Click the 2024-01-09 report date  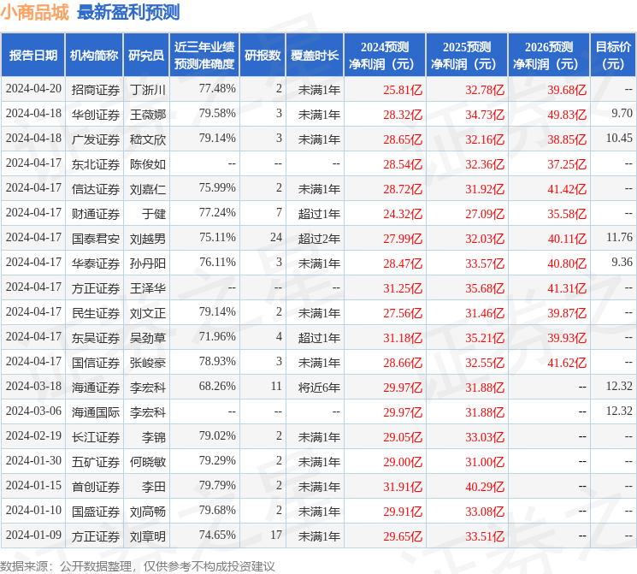click(33, 535)
